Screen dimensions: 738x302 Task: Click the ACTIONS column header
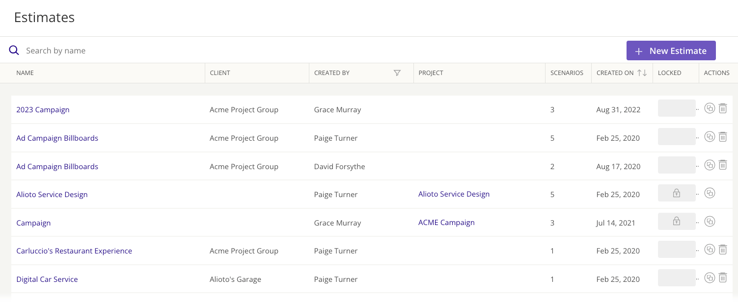click(x=716, y=73)
